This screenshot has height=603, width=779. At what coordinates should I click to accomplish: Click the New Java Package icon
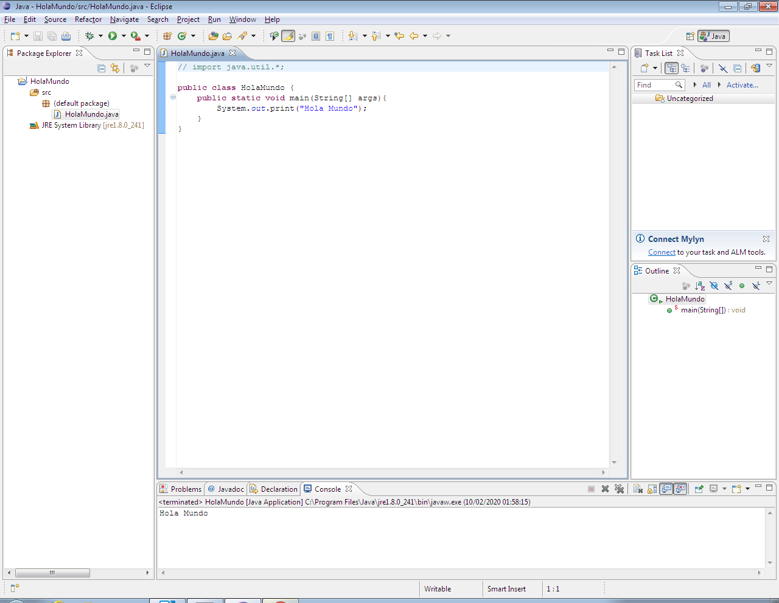[167, 36]
